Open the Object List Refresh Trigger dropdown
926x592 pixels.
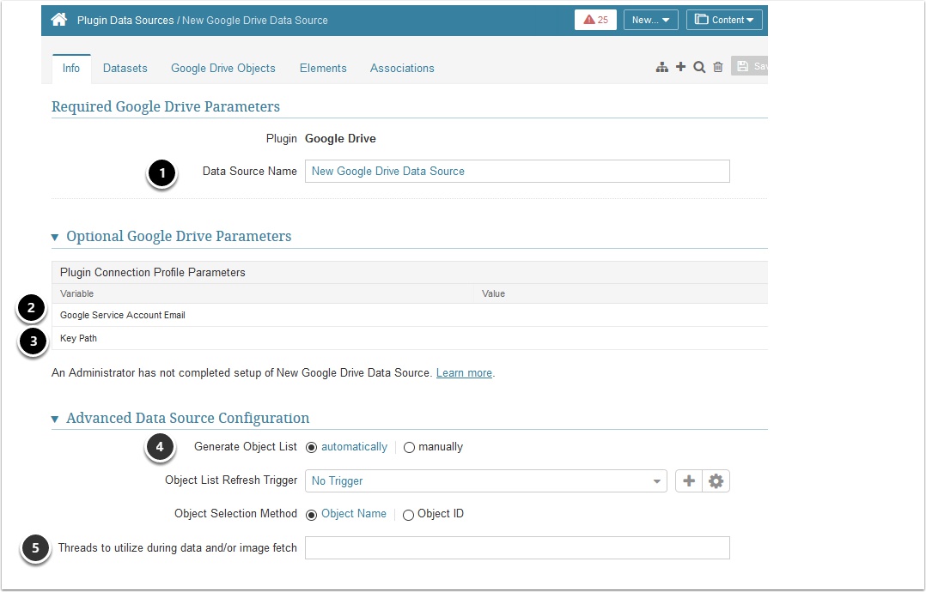pos(485,481)
